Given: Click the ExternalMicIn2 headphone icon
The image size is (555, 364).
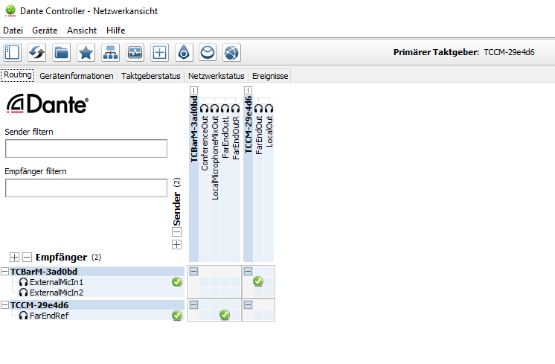Looking at the screenshot, I should (x=23, y=293).
